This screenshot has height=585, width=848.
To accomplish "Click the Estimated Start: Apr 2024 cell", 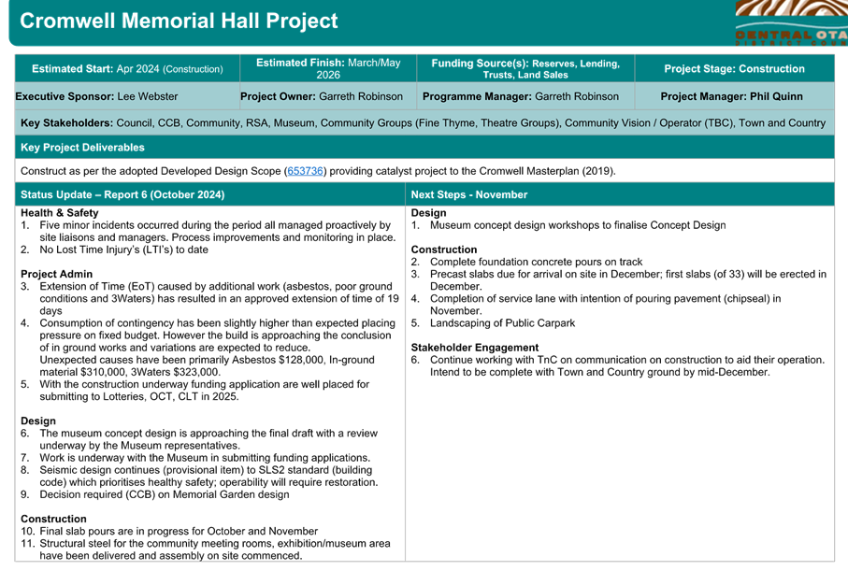I will 127,68.
